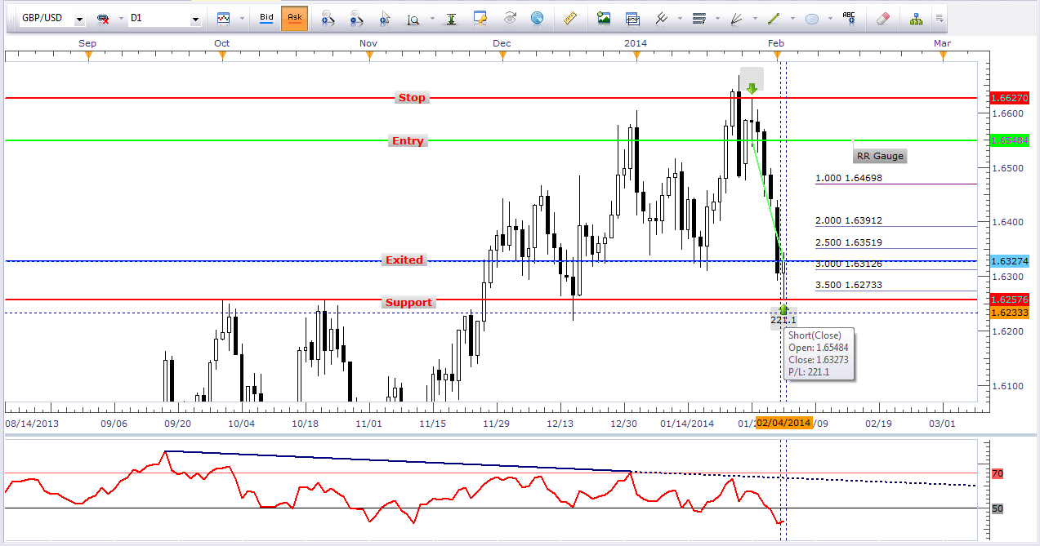Click the Nov timeline marker

pyautogui.click(x=369, y=55)
